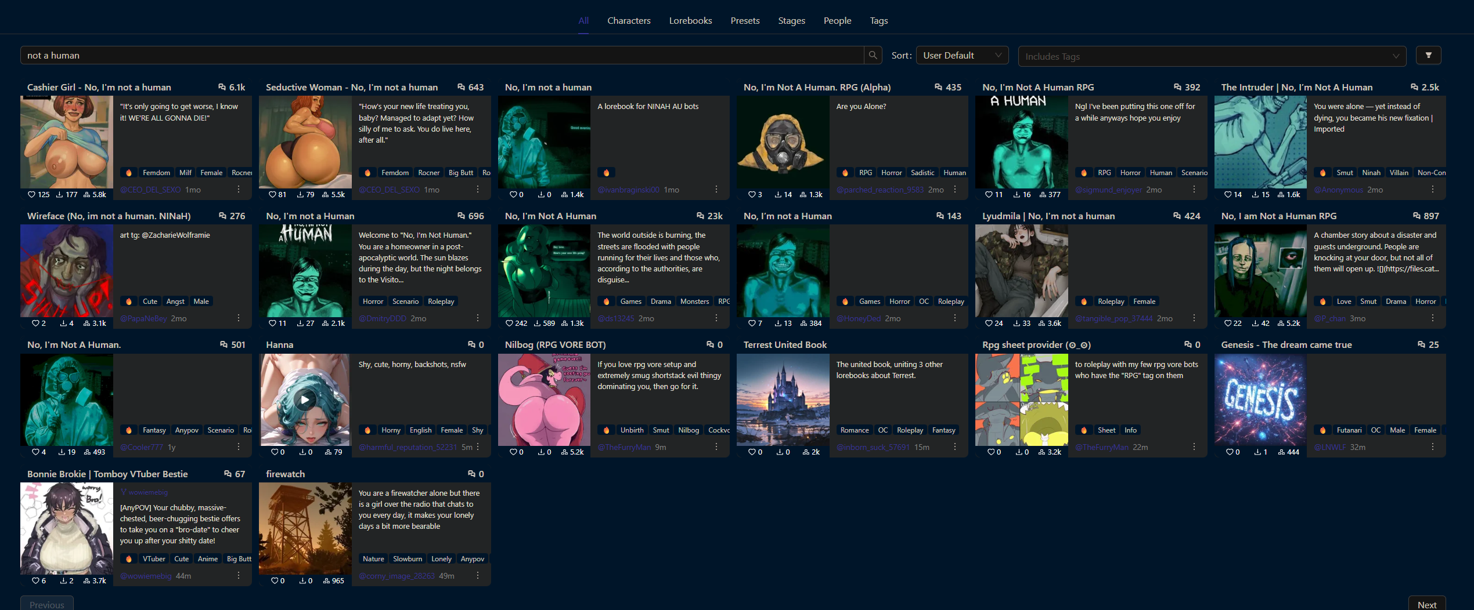Open three-dot menu on firewatch card

478,576
